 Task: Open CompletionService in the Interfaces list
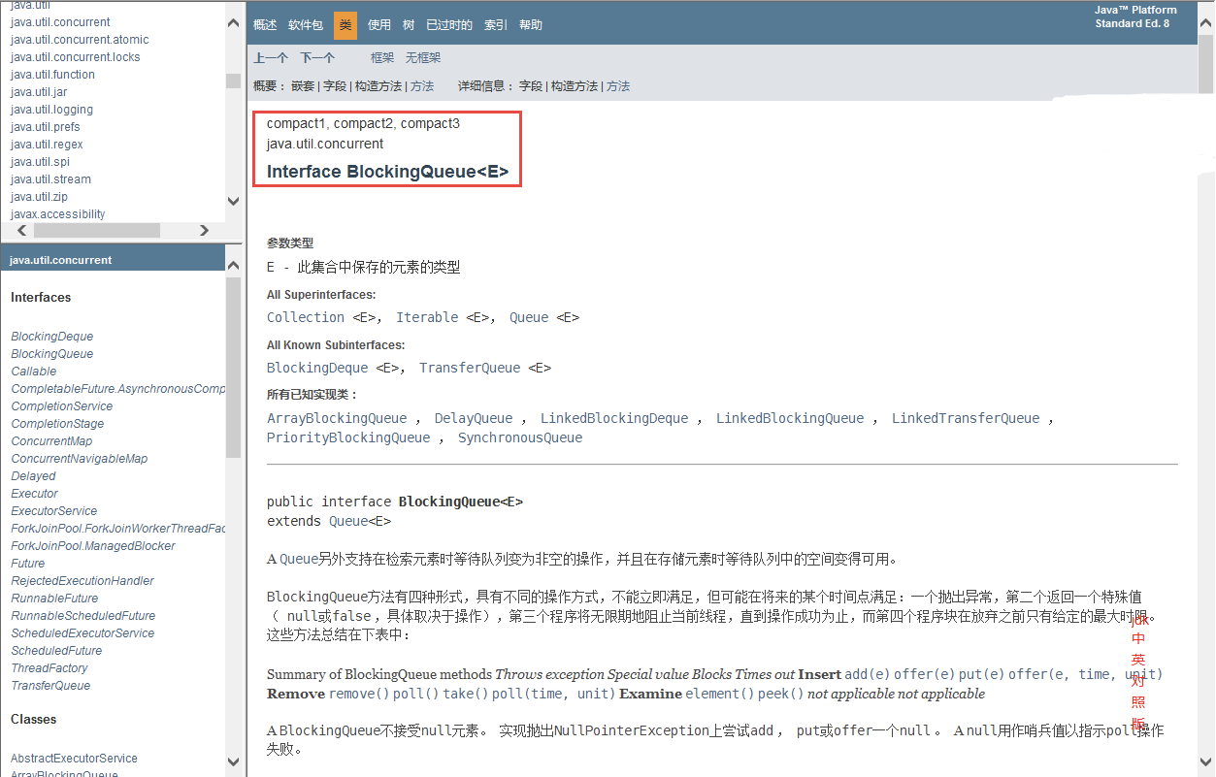point(62,406)
